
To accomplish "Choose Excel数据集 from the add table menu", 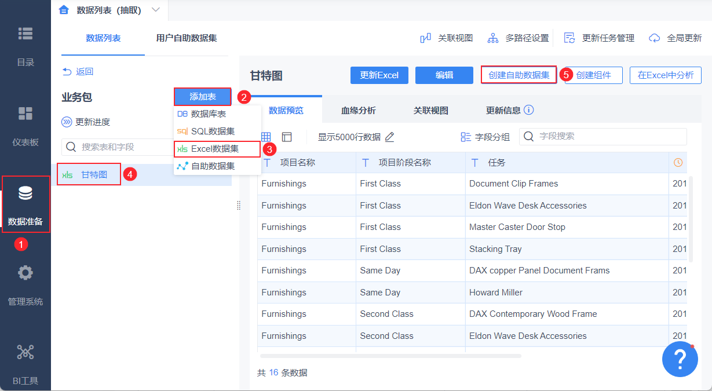I will coord(217,149).
